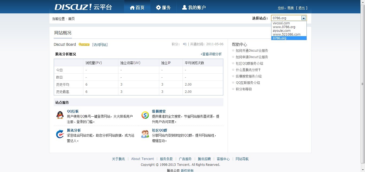Click the 今日 row label
The width and height of the screenshot is (365, 172).
(59, 70)
